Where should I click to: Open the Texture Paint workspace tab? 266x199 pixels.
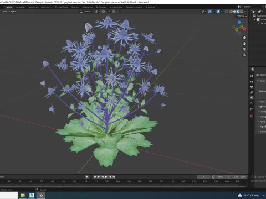(62, 7)
